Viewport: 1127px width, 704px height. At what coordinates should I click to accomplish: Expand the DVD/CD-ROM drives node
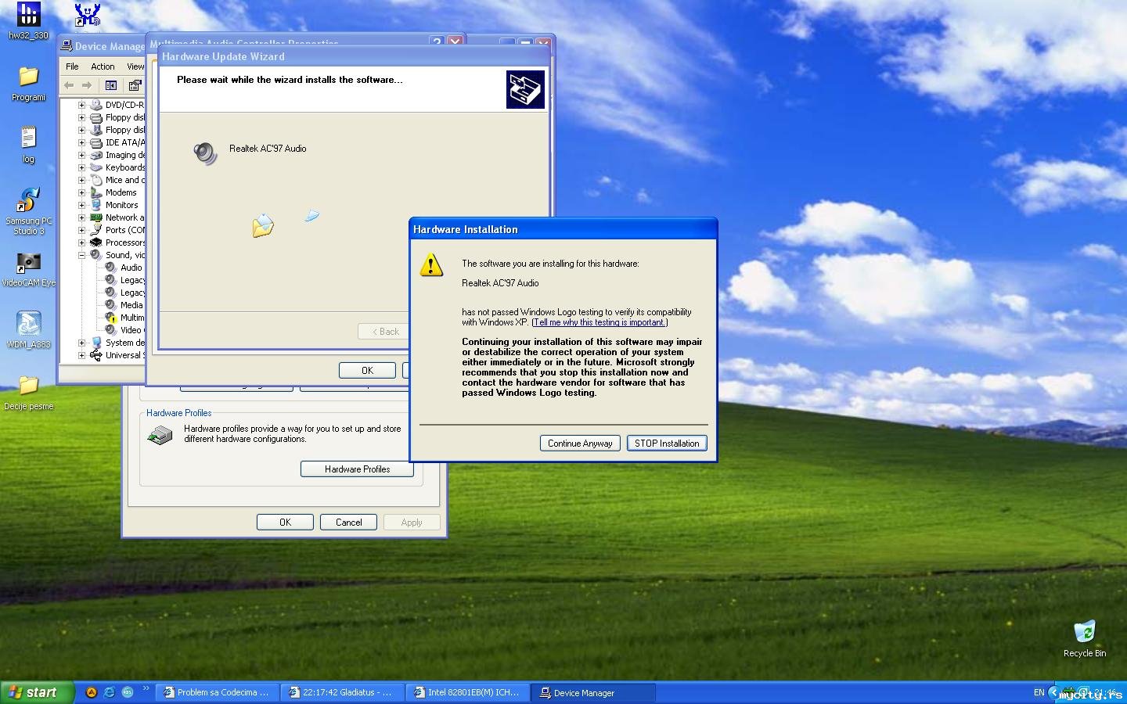81,105
